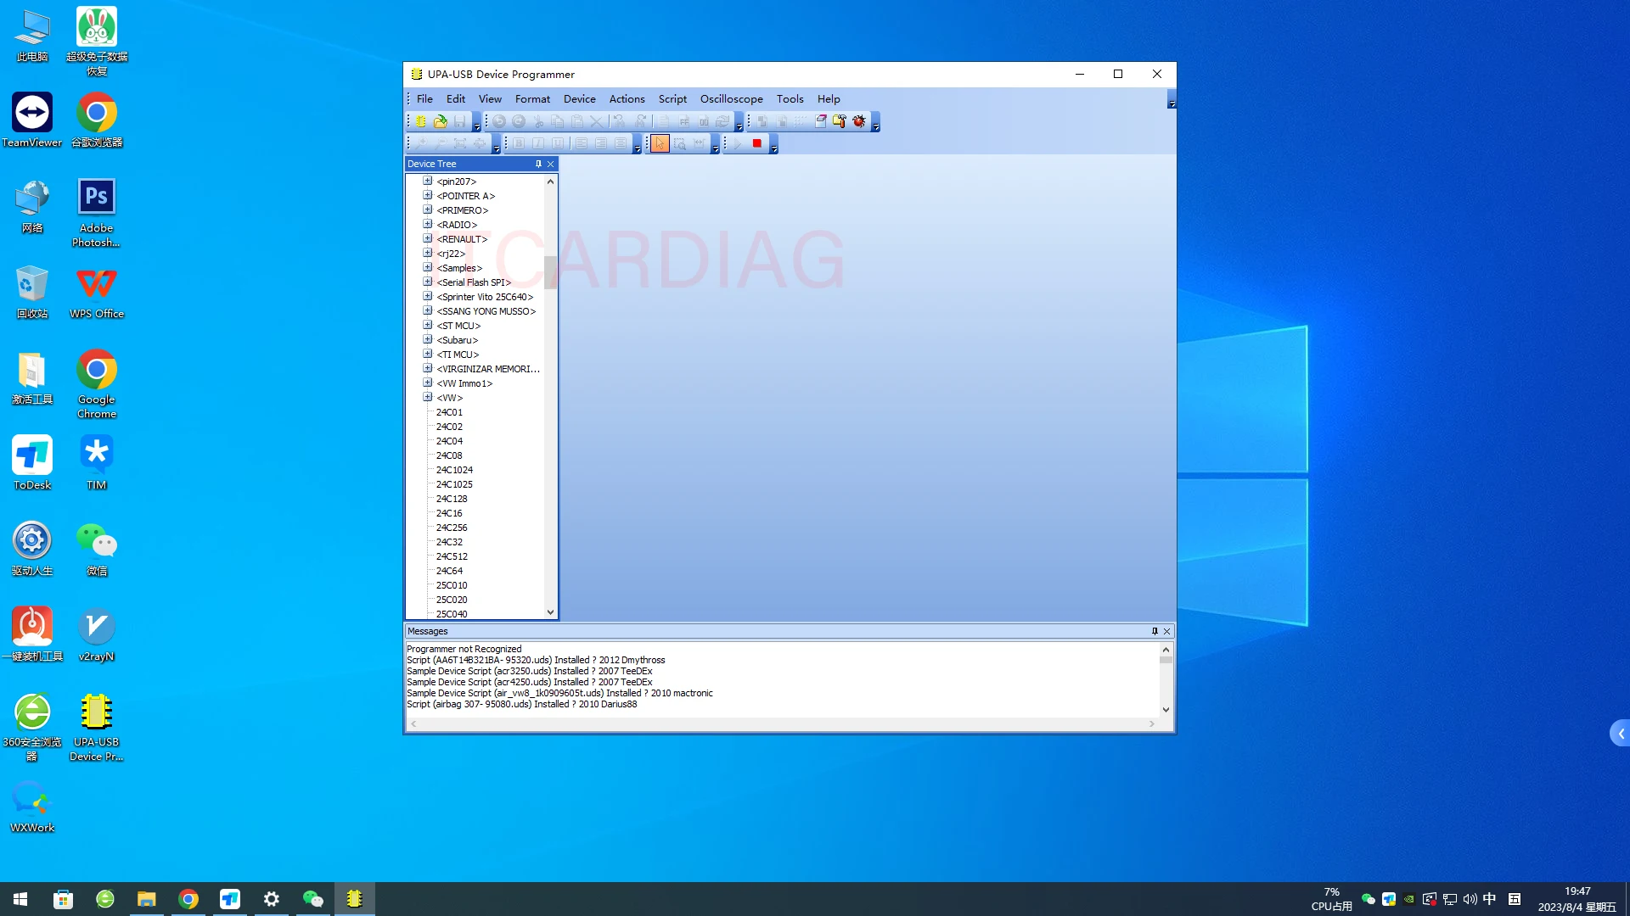Screen dimensions: 1630x916
Task: Click the eraser toolbar icon
Action: point(821,121)
